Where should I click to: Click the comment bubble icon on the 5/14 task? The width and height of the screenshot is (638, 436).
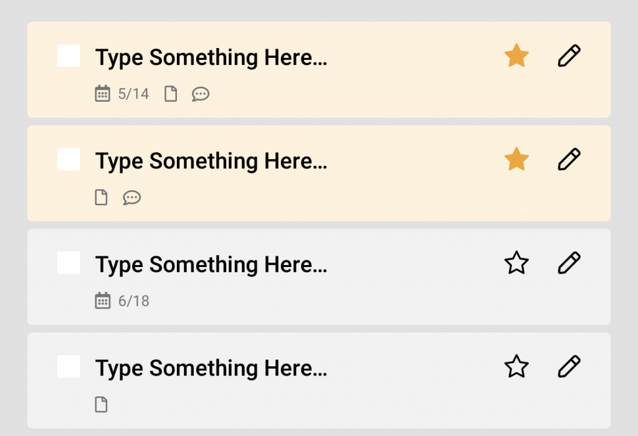click(200, 94)
